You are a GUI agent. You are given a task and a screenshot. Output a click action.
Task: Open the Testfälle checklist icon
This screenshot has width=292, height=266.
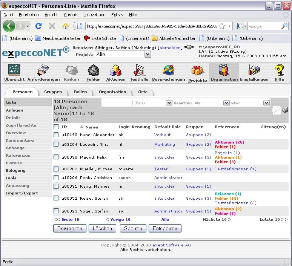139,70
